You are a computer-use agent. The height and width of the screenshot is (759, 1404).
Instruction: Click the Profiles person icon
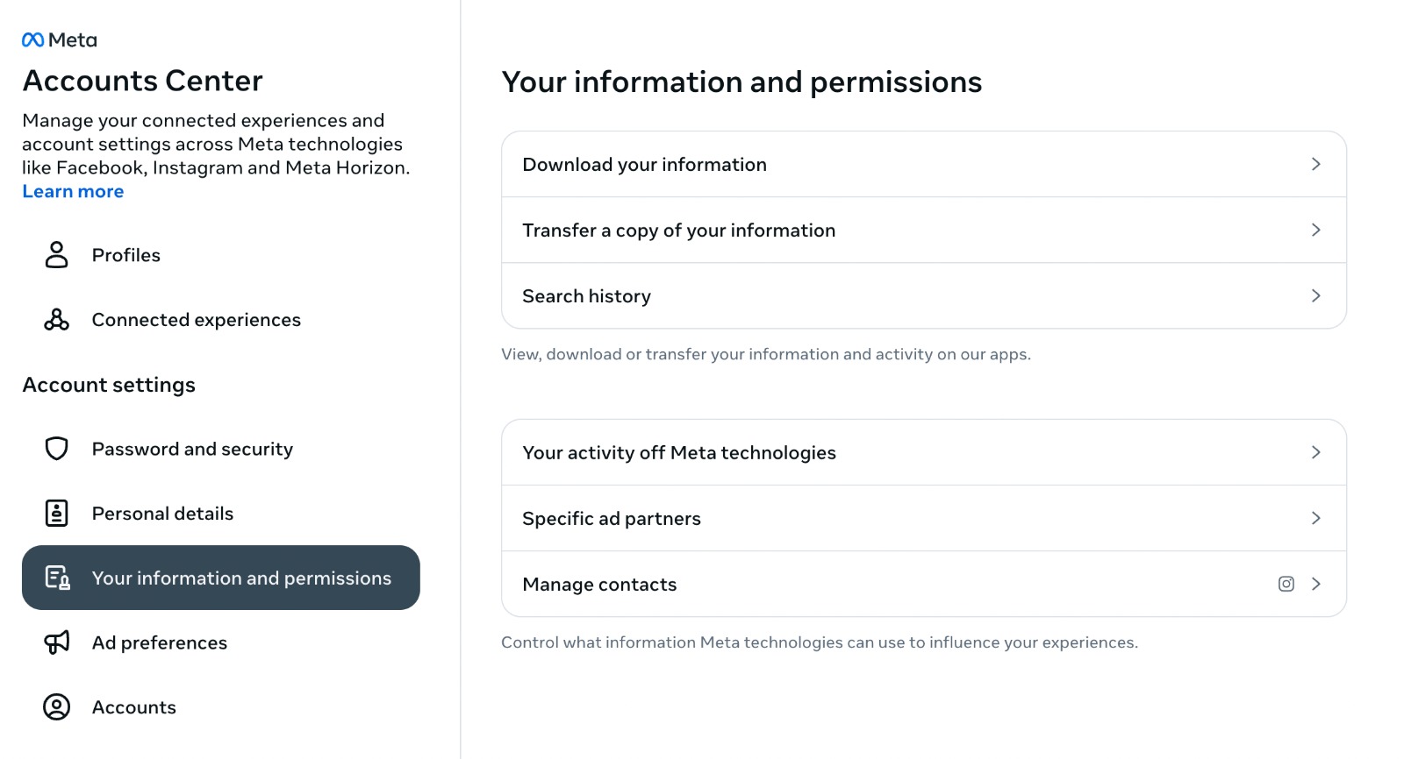pyautogui.click(x=56, y=254)
